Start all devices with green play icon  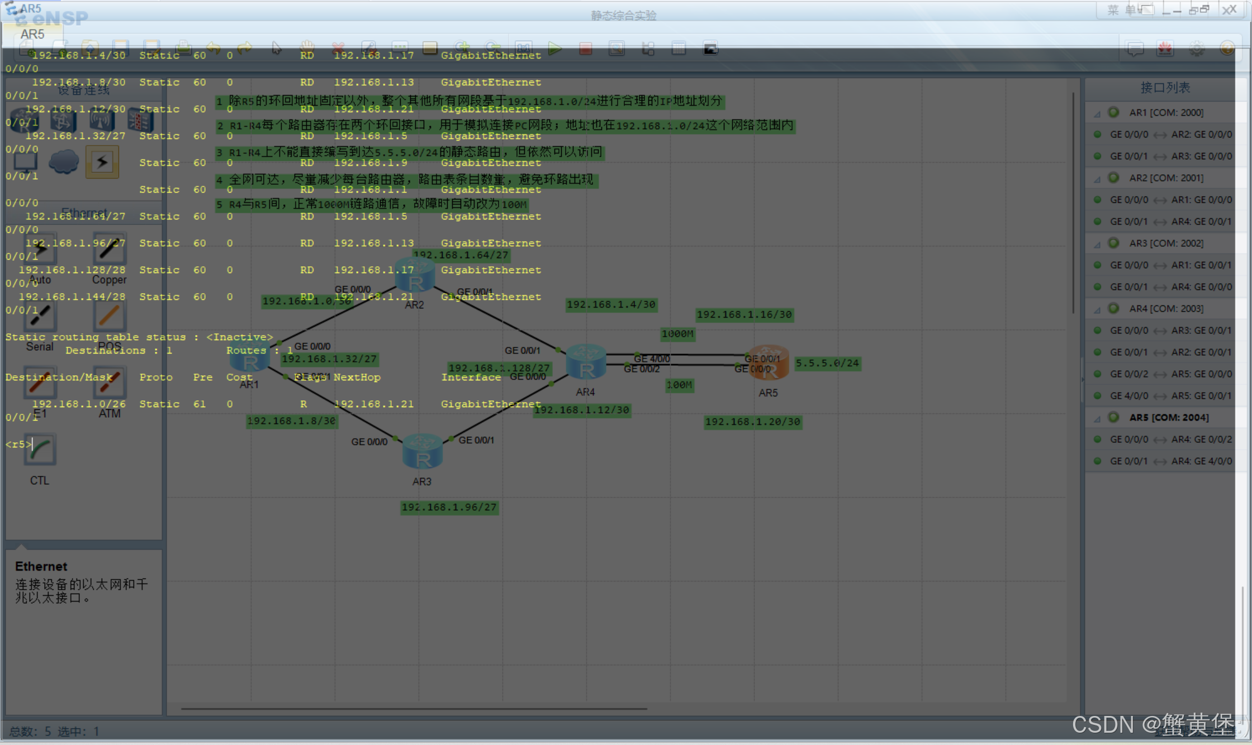pos(554,49)
